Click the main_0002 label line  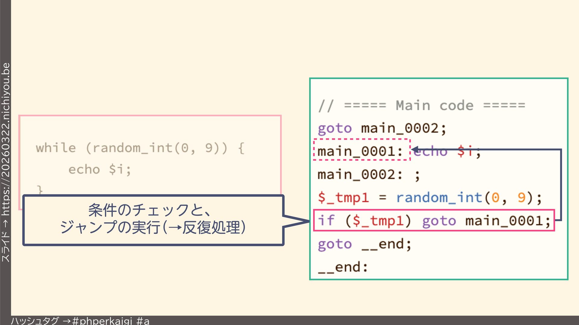[x=368, y=175]
